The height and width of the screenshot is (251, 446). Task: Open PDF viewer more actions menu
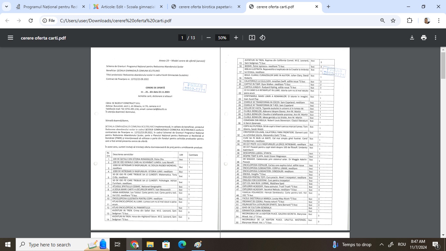pos(436,38)
